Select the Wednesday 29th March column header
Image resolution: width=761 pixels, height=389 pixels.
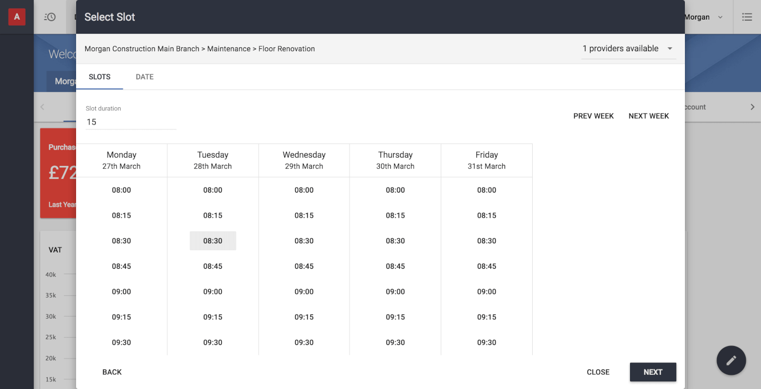coord(304,160)
